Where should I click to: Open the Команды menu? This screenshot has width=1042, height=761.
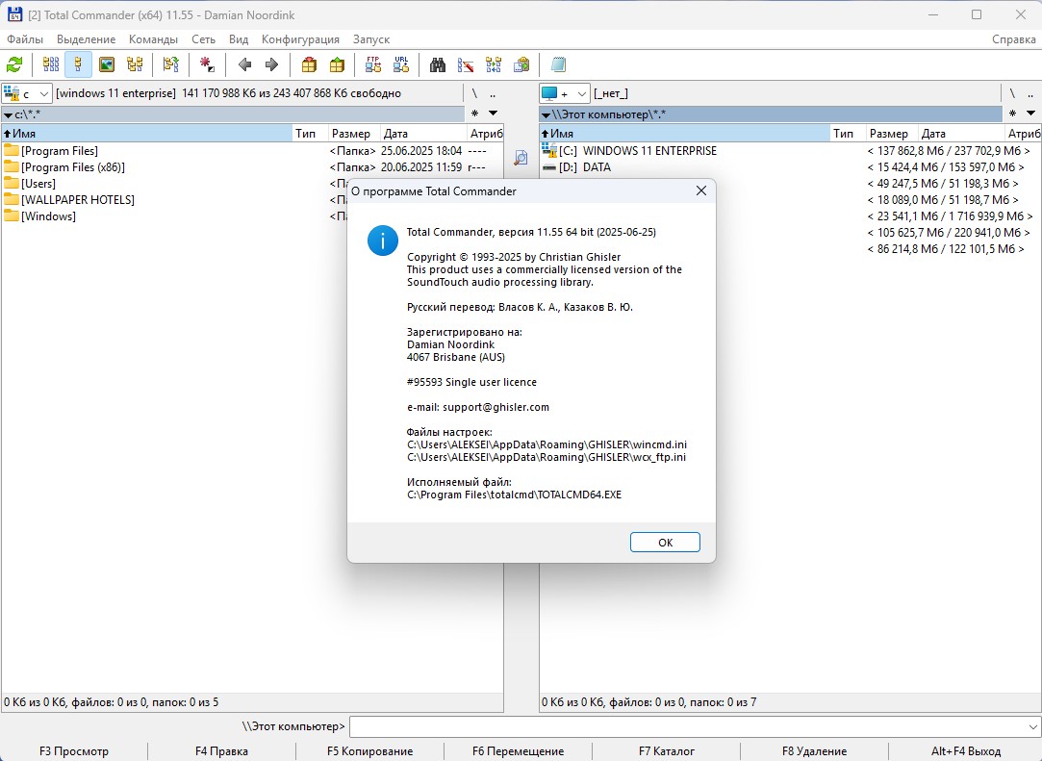coord(153,39)
